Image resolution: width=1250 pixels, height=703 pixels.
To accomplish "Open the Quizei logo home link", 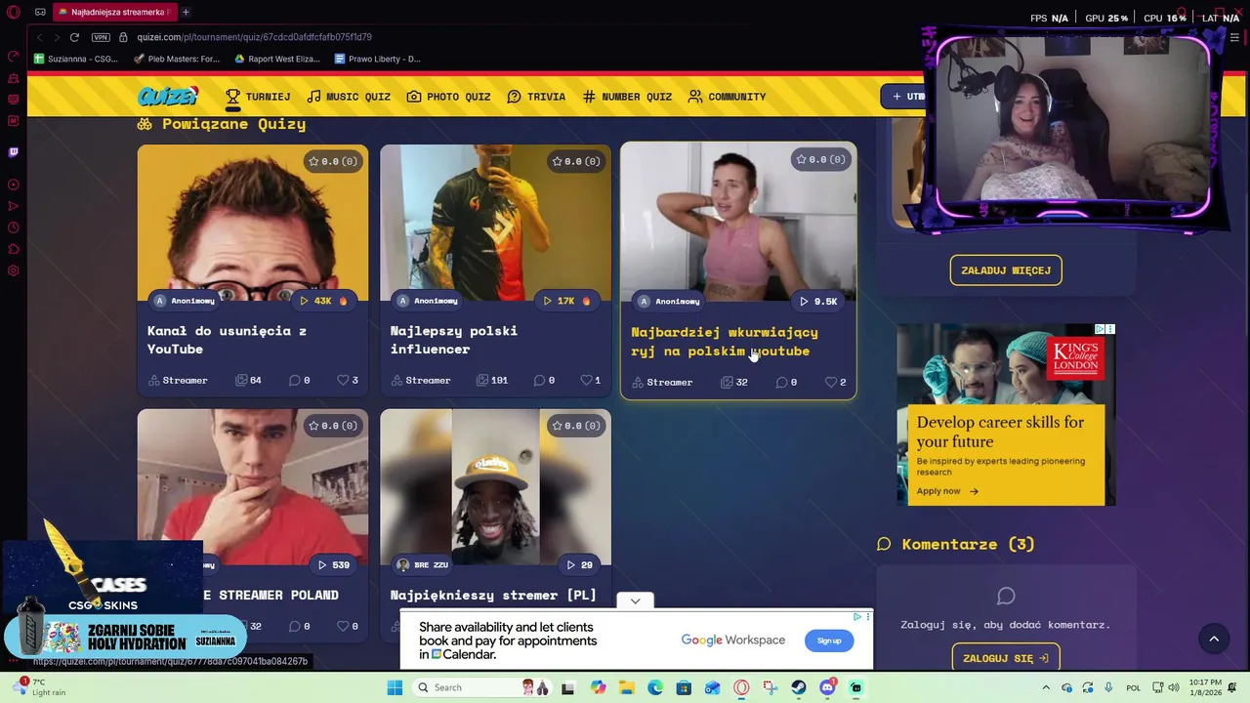I will (x=168, y=97).
